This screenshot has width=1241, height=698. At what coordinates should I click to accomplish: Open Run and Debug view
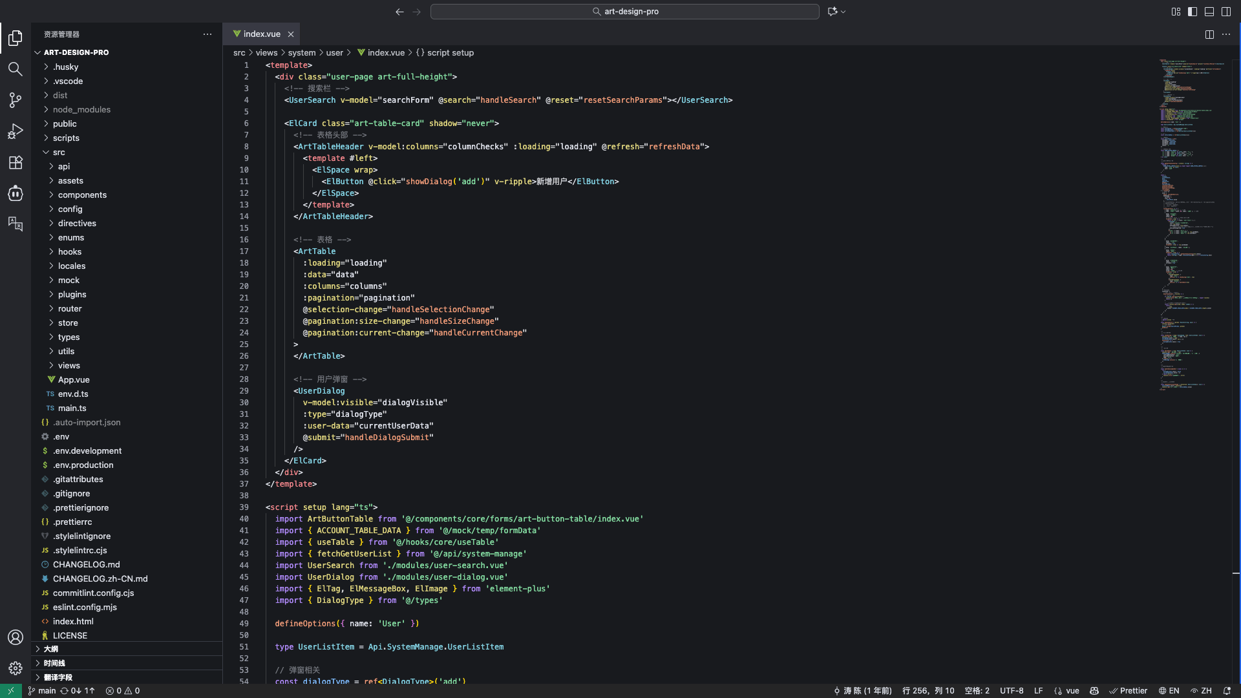16,131
